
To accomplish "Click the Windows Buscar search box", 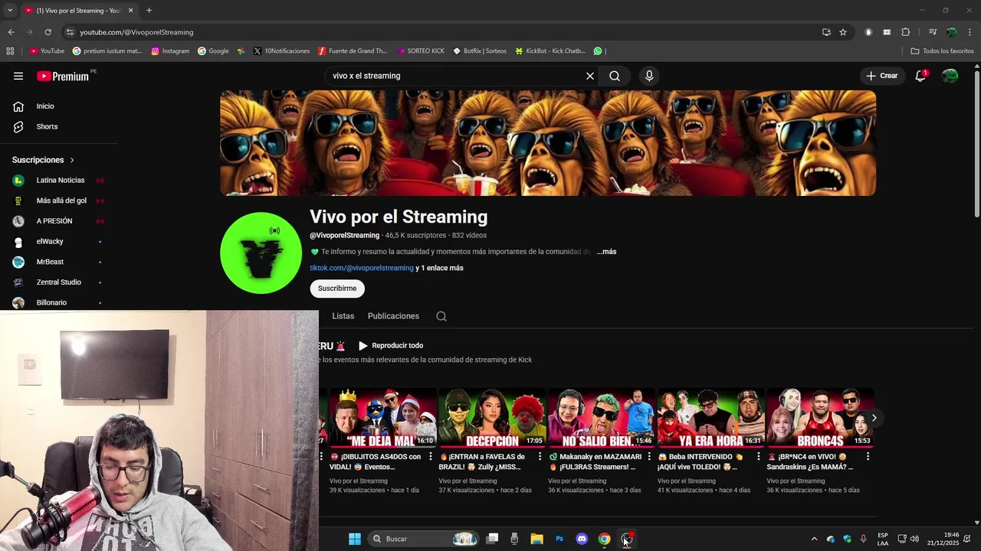I will pos(422,539).
